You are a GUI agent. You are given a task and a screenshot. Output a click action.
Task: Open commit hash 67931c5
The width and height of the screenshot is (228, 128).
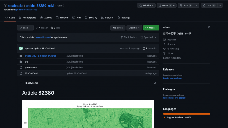coord(123,49)
